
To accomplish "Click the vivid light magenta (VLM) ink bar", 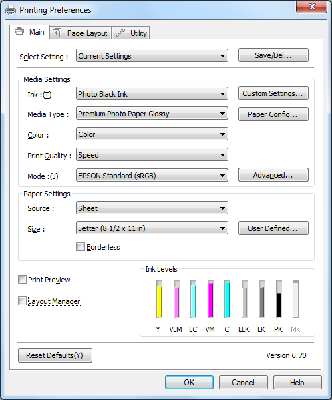I will [176, 298].
